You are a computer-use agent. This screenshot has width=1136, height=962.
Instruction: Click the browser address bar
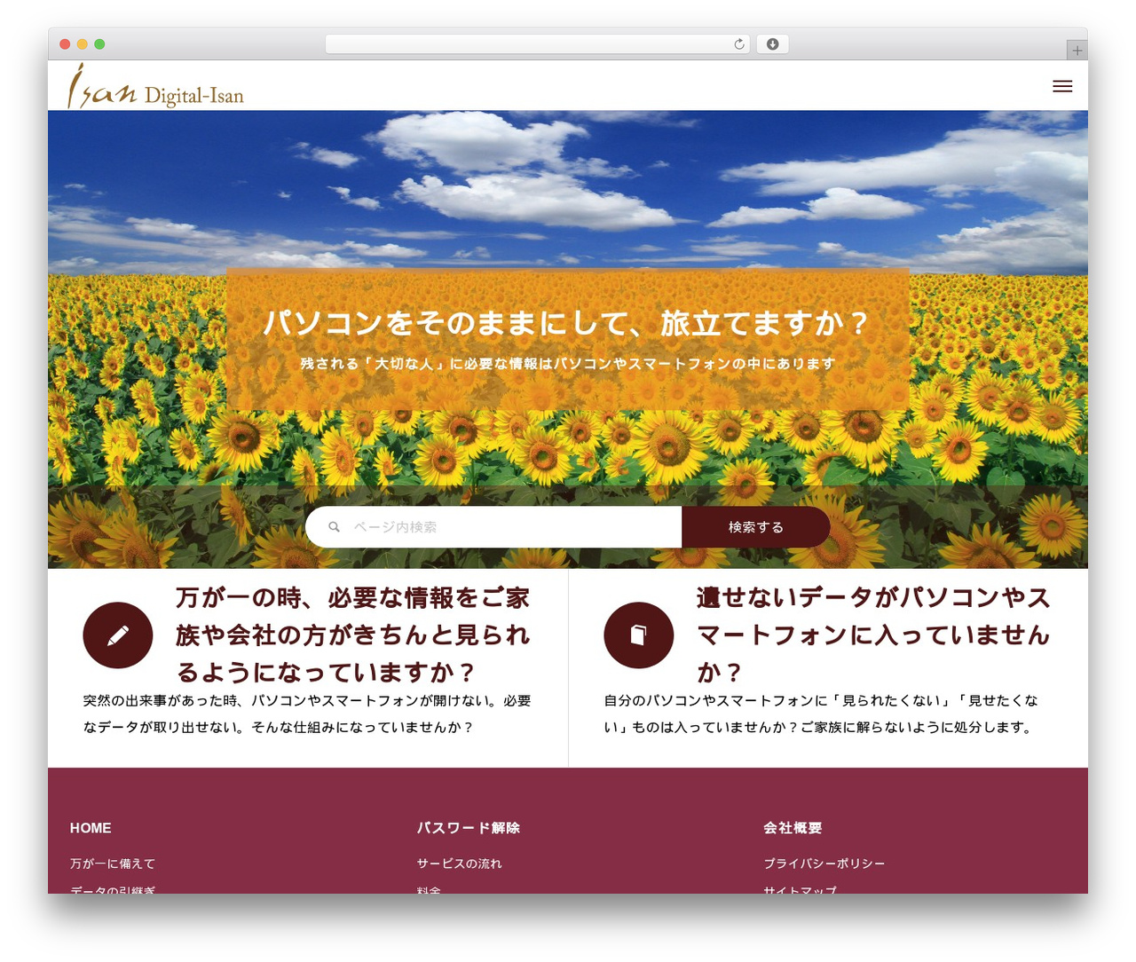(538, 44)
